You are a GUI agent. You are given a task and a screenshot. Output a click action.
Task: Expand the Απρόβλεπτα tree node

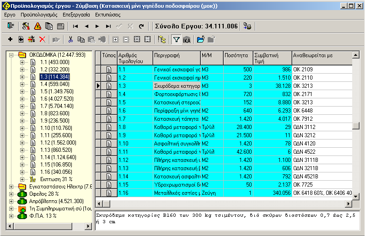coord(11,201)
